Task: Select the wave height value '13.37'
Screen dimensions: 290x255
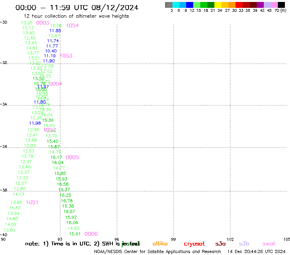Action: coord(24,172)
